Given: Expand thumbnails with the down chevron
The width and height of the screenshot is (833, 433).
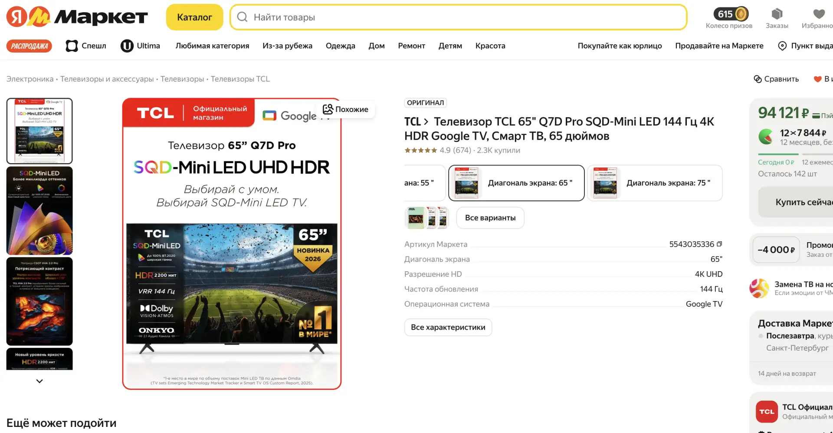Looking at the screenshot, I should (39, 381).
